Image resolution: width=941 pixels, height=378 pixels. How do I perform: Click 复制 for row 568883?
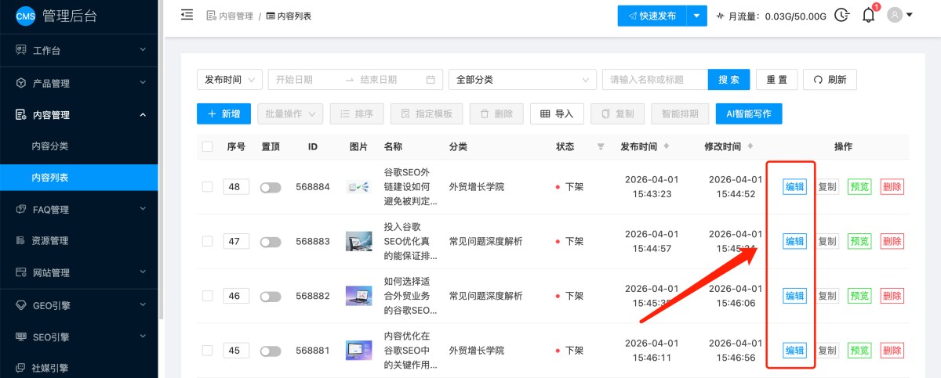(827, 241)
